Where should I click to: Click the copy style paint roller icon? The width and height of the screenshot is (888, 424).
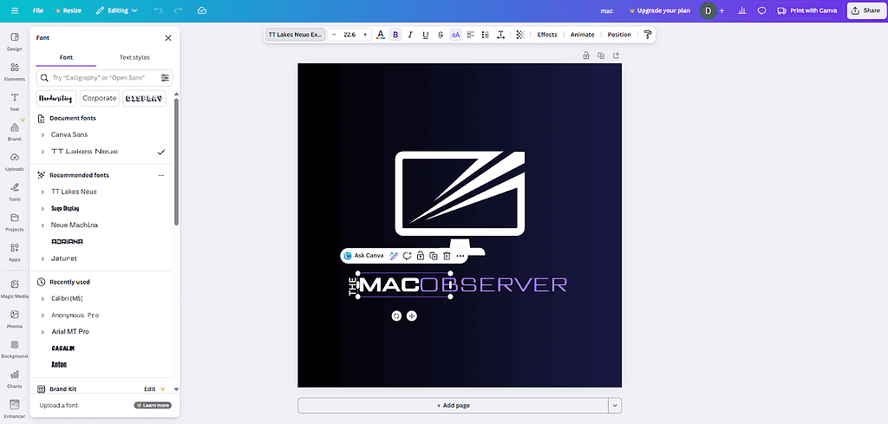pyautogui.click(x=647, y=35)
